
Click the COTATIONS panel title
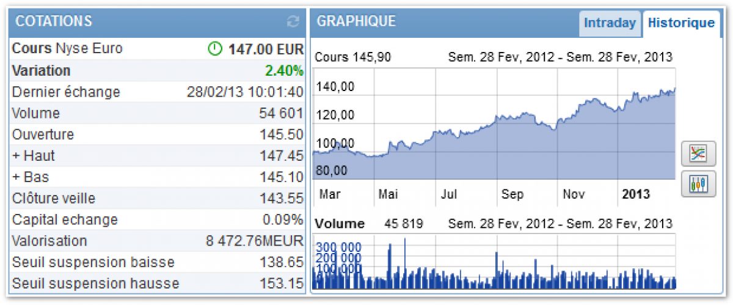54,21
